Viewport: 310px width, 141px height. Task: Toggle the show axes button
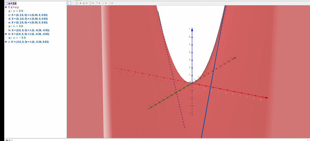pos(69,3)
